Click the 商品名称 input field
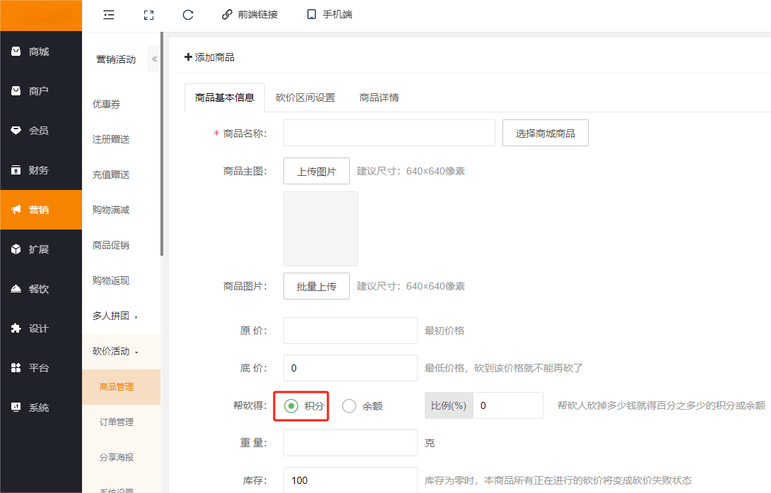771x493 pixels. [x=389, y=133]
